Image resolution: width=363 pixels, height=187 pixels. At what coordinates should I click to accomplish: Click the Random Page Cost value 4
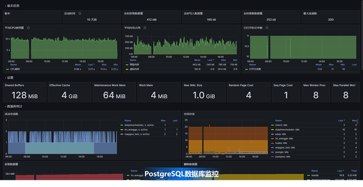(248, 95)
